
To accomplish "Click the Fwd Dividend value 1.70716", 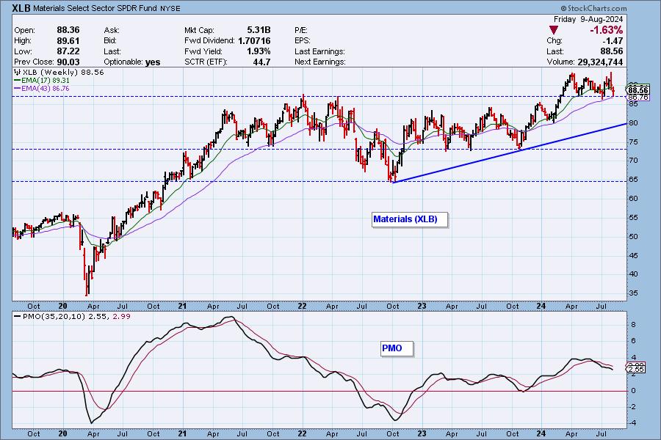I will tap(254, 41).
